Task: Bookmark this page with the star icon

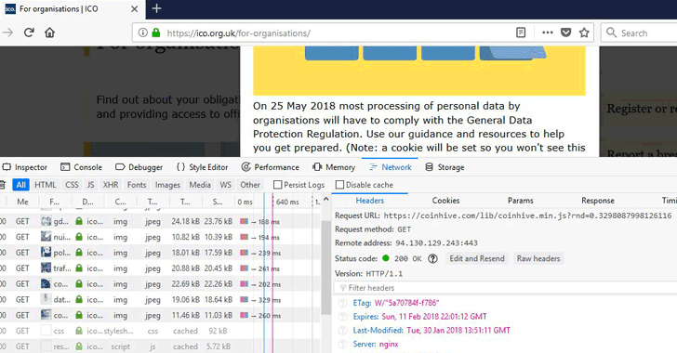Action: pyautogui.click(x=584, y=33)
